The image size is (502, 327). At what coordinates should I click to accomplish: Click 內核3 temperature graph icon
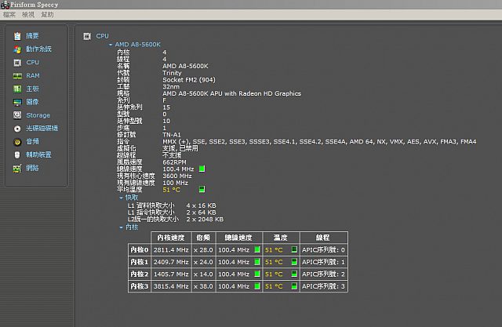(294, 285)
